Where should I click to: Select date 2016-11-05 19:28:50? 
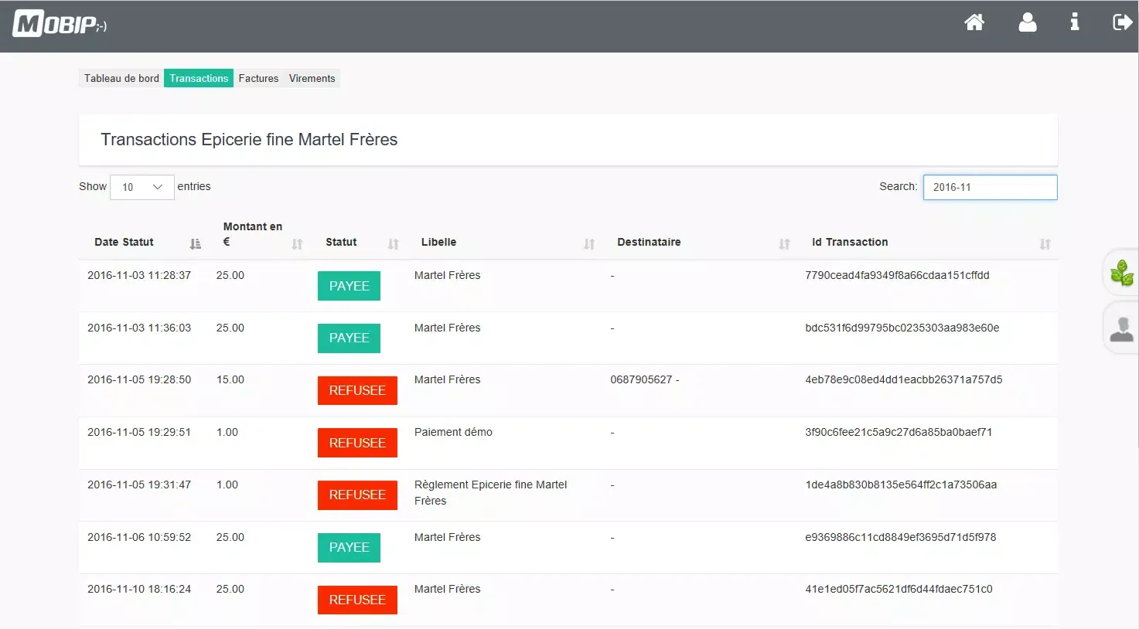pos(139,379)
